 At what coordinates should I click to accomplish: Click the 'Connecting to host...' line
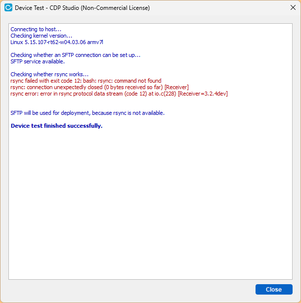pos(36,29)
